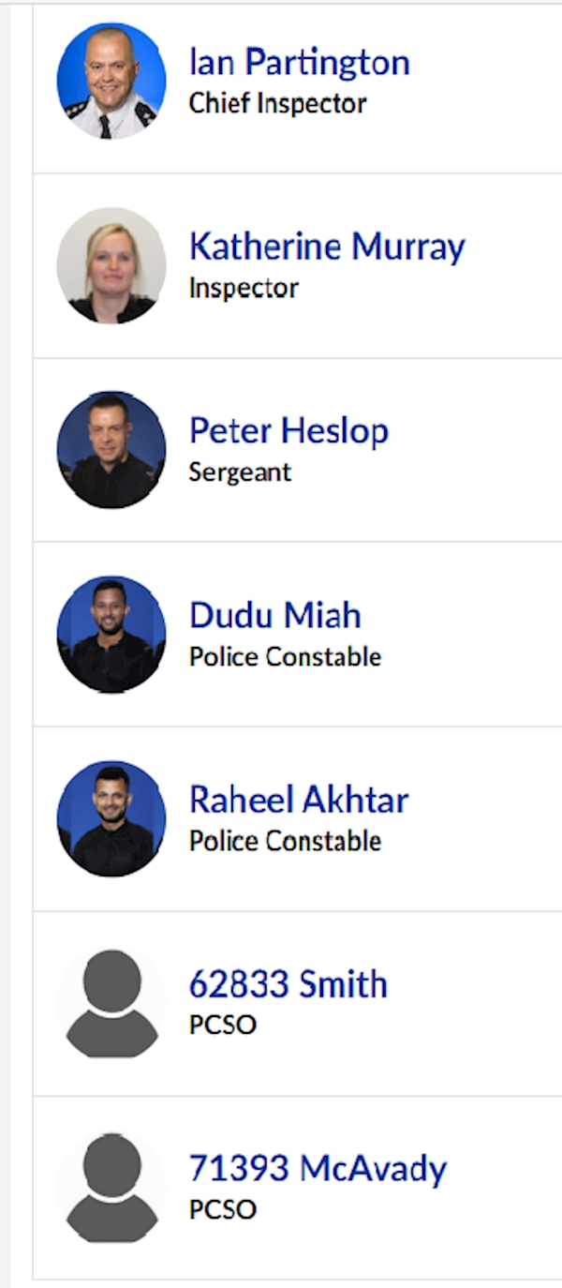Select the profile photo next to Peter Heslop
This screenshot has width=562, height=1288.
111,450
